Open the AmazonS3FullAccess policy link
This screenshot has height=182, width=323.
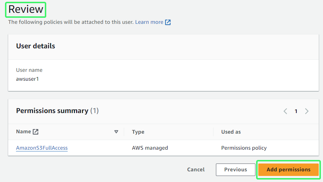(x=42, y=148)
